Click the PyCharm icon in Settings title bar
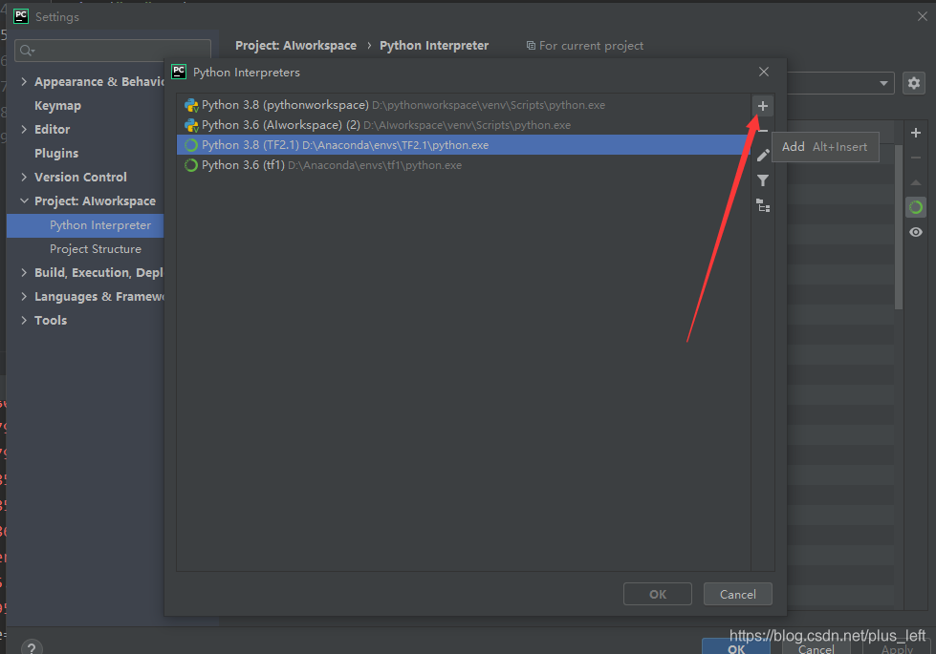This screenshot has width=936, height=654. click(21, 16)
